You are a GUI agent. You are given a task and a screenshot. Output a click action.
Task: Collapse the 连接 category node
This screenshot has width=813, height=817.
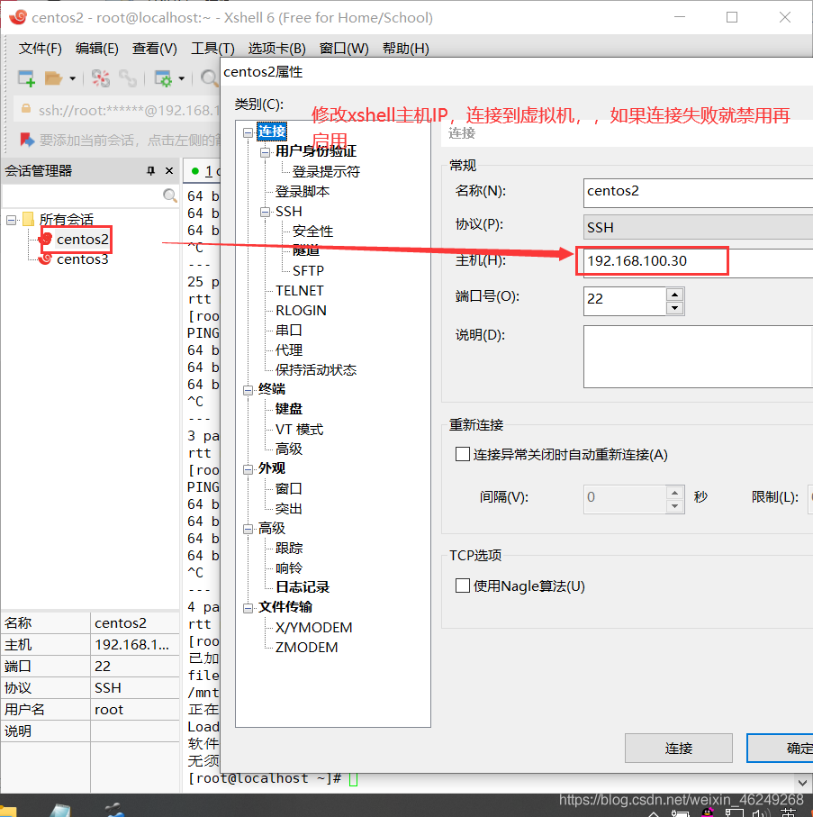(x=248, y=133)
